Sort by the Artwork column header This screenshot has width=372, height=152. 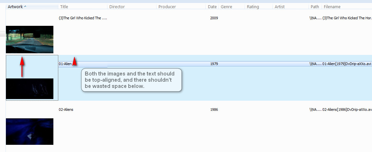coord(15,7)
